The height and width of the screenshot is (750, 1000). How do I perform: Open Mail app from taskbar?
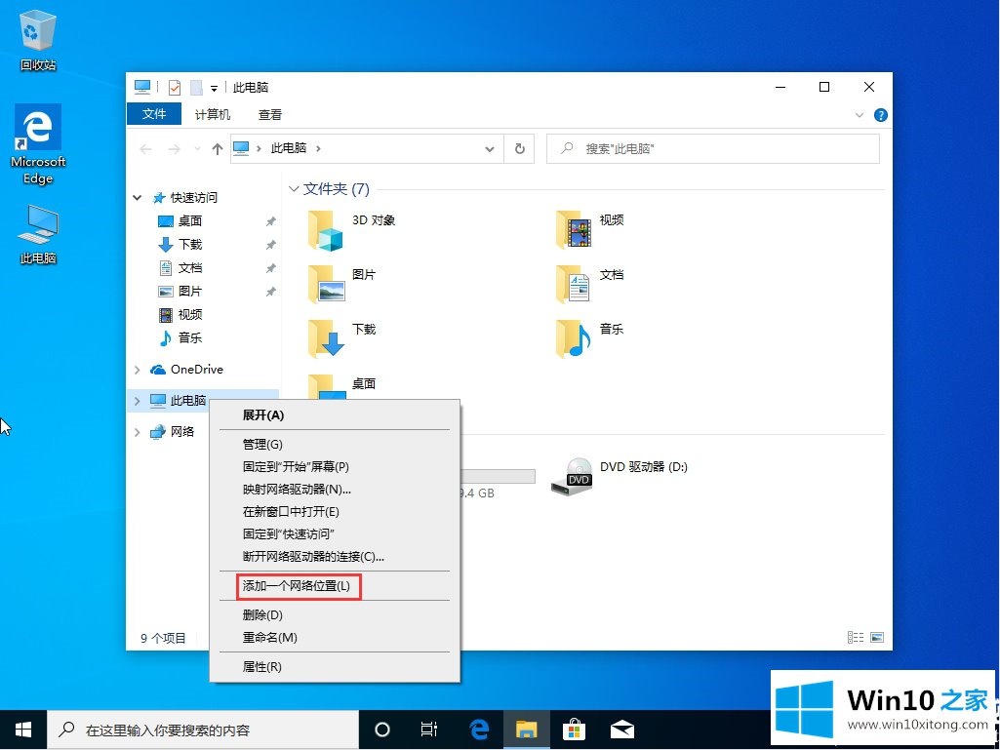(621, 730)
